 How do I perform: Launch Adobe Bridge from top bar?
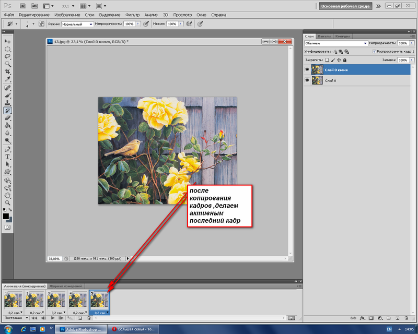click(x=23, y=6)
